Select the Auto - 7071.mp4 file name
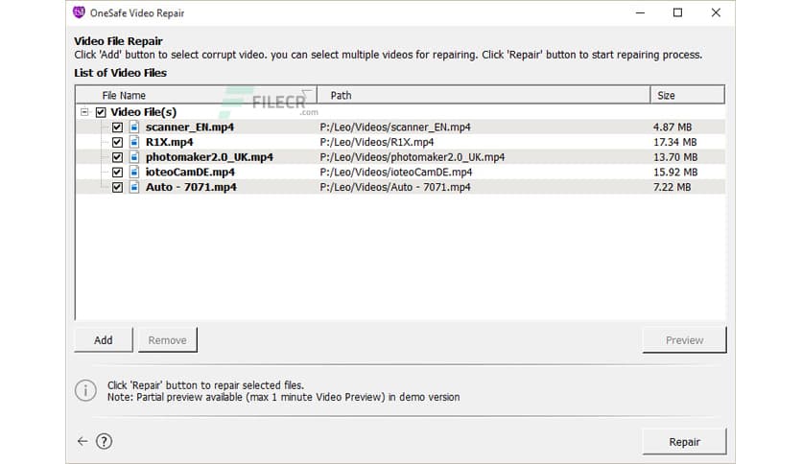The height and width of the screenshot is (464, 802). pos(191,187)
